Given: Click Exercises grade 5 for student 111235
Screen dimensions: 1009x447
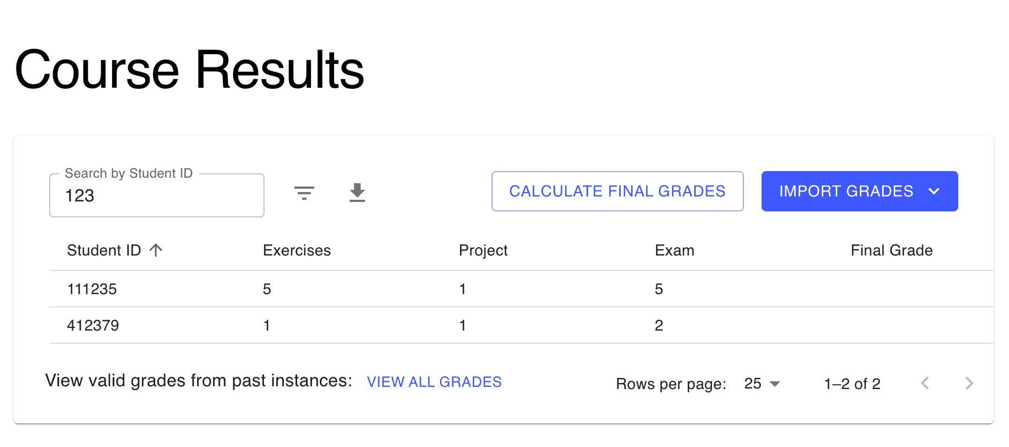Looking at the screenshot, I should coord(267,289).
